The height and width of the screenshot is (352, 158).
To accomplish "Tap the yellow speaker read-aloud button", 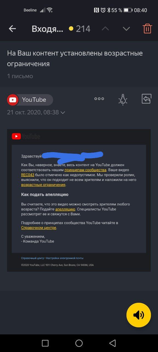I will 139,315.
